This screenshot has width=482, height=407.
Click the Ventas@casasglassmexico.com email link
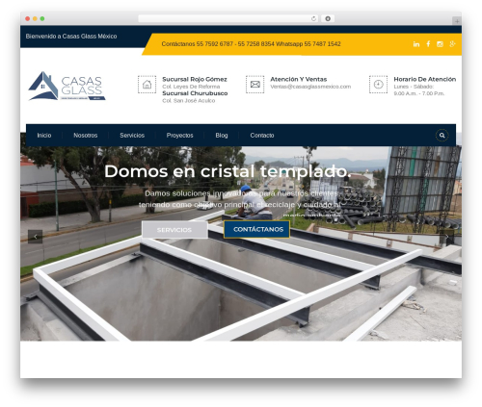click(310, 87)
